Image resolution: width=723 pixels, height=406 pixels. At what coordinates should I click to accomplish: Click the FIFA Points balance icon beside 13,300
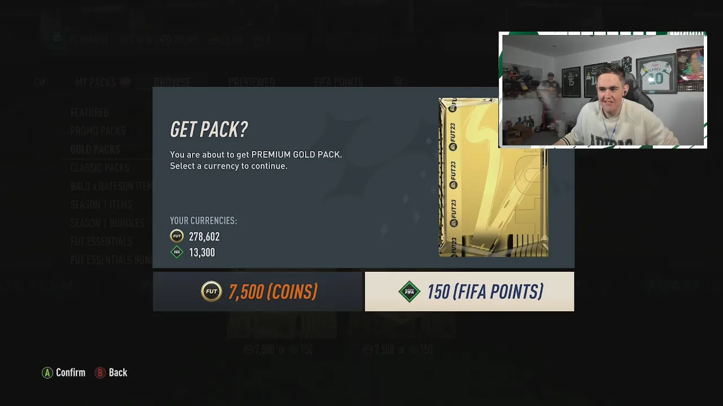(177, 252)
